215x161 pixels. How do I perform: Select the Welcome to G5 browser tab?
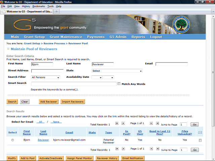click(x=27, y=11)
